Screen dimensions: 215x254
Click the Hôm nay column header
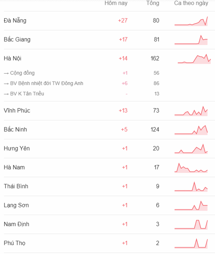point(116,3)
